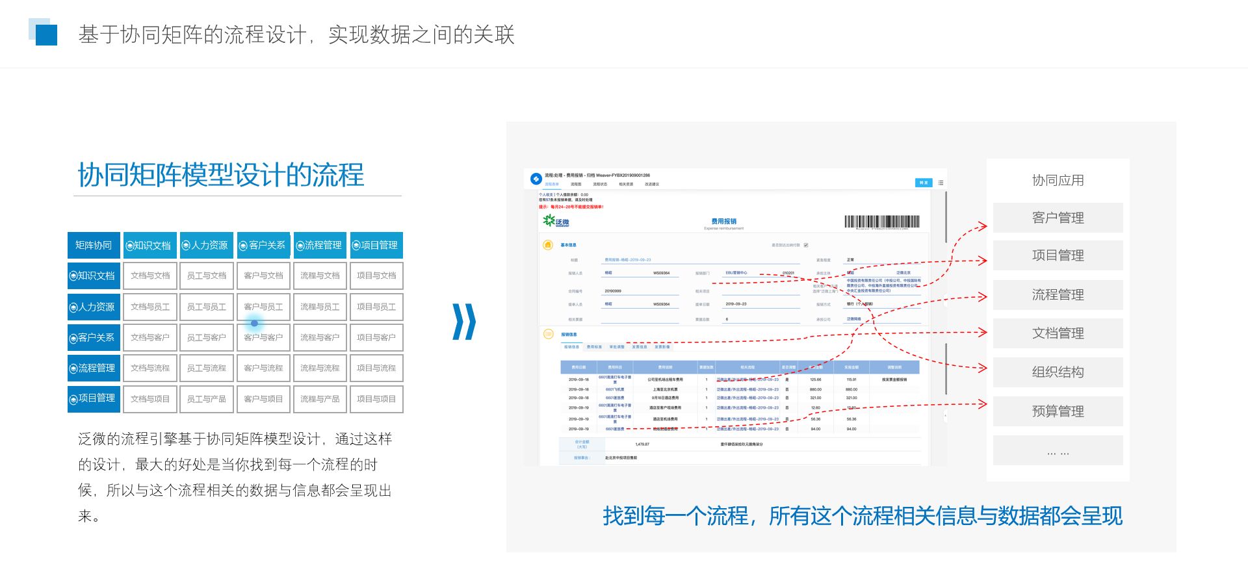Select the 人力资源 column header
Viewport: 1248px width, 566px height.
point(206,245)
